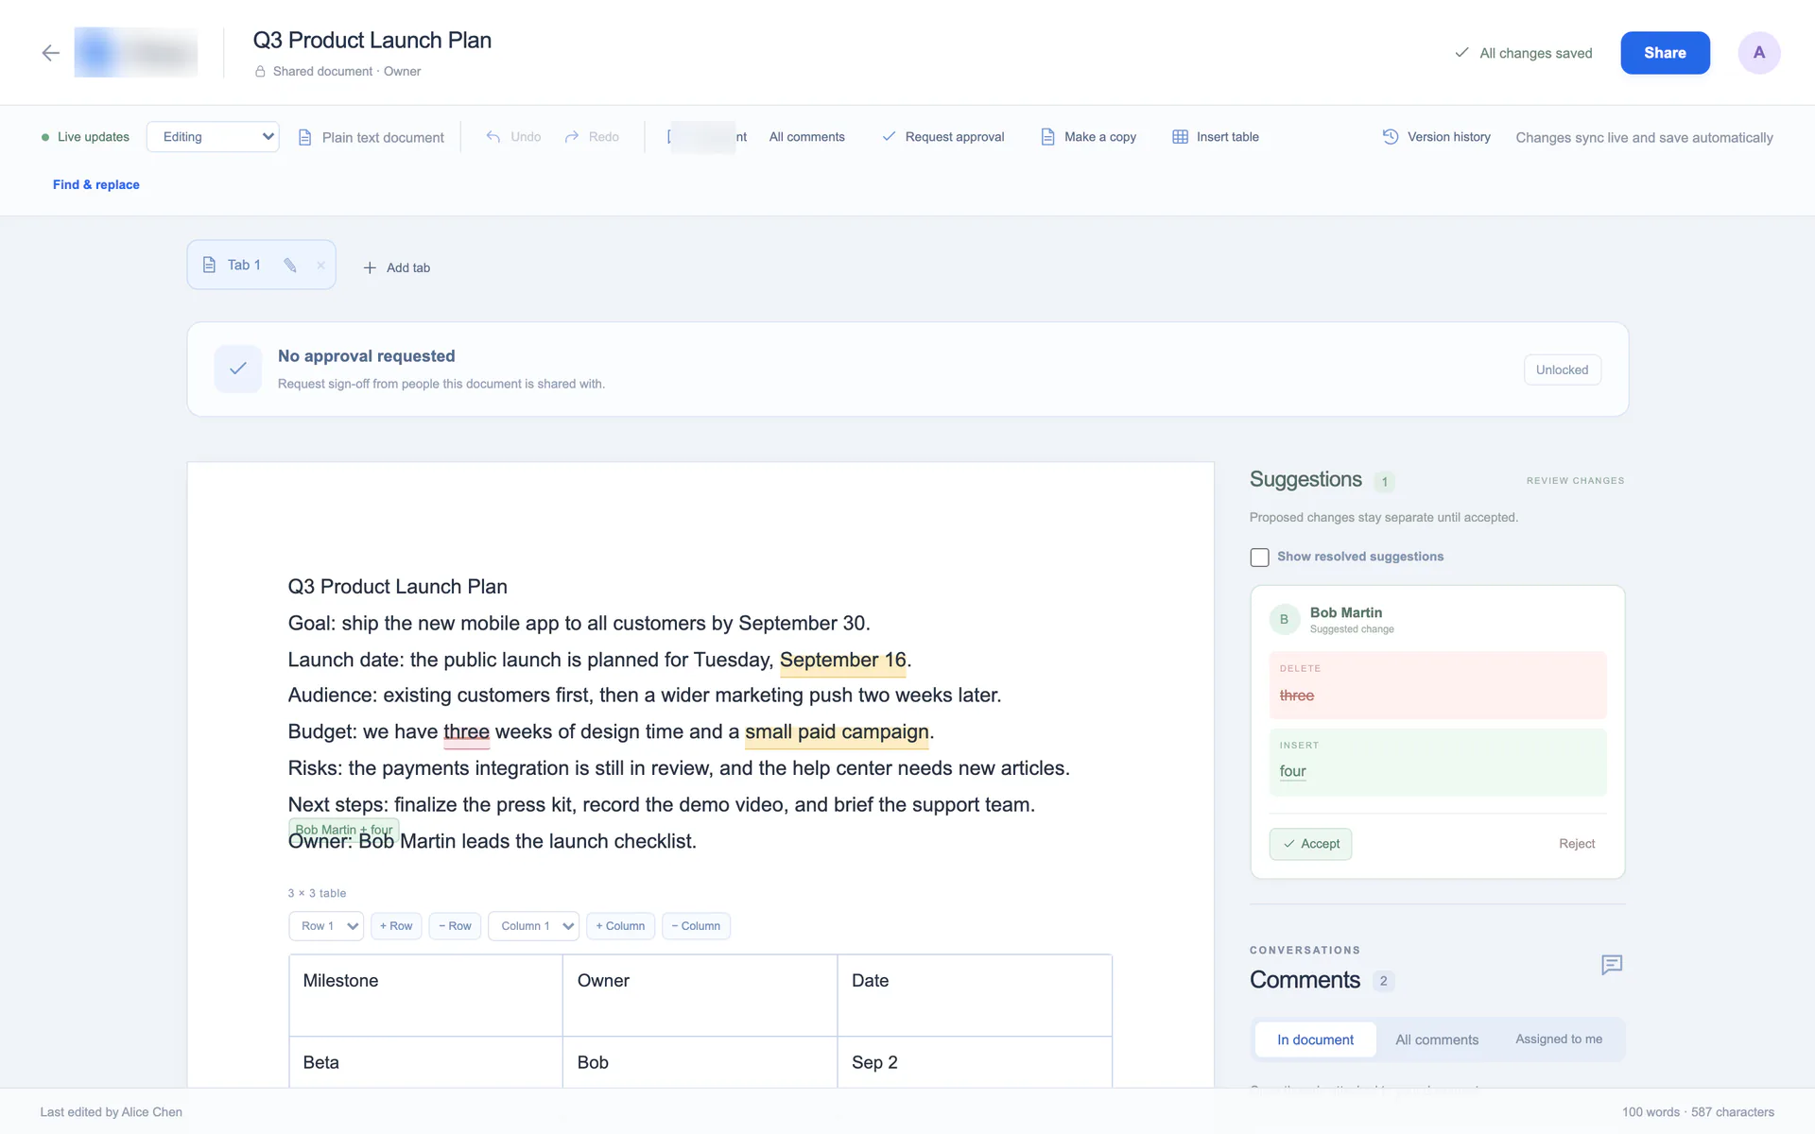This screenshot has height=1134, width=1815.
Task: Accept Bob Martin's suggested change
Action: tap(1310, 844)
